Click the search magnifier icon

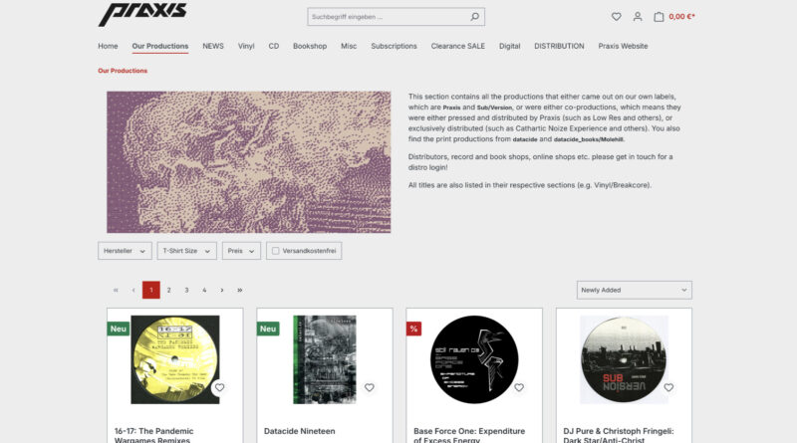point(474,17)
